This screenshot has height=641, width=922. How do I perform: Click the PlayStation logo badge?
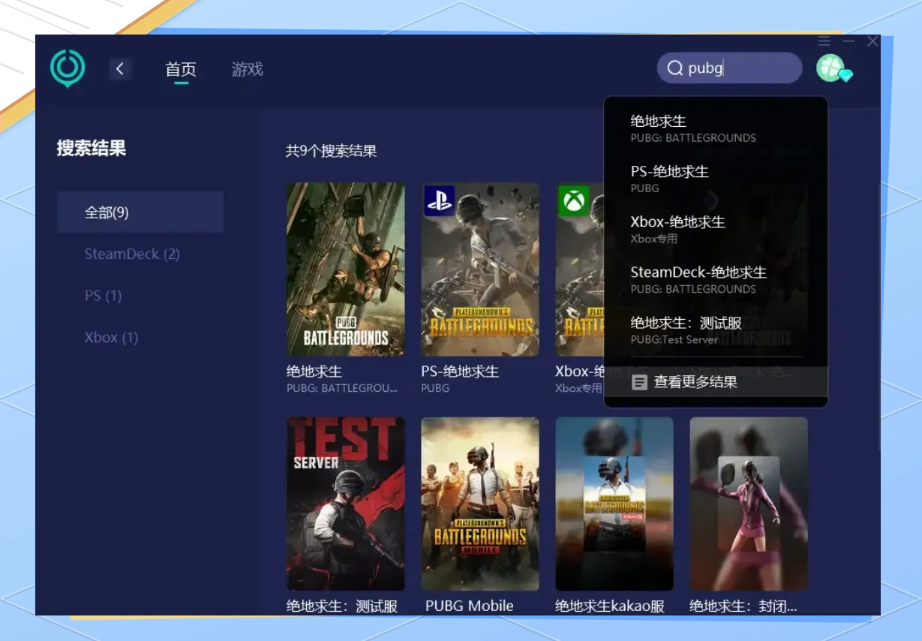coord(440,201)
